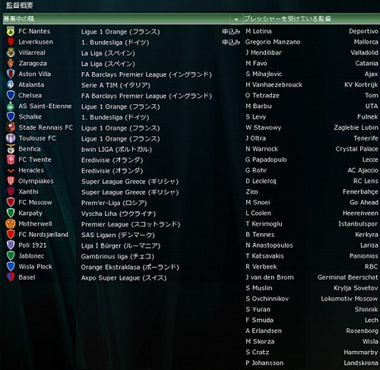The width and height of the screenshot is (380, 370).
Task: Click the Xanthi club badge
Action: 11,191
